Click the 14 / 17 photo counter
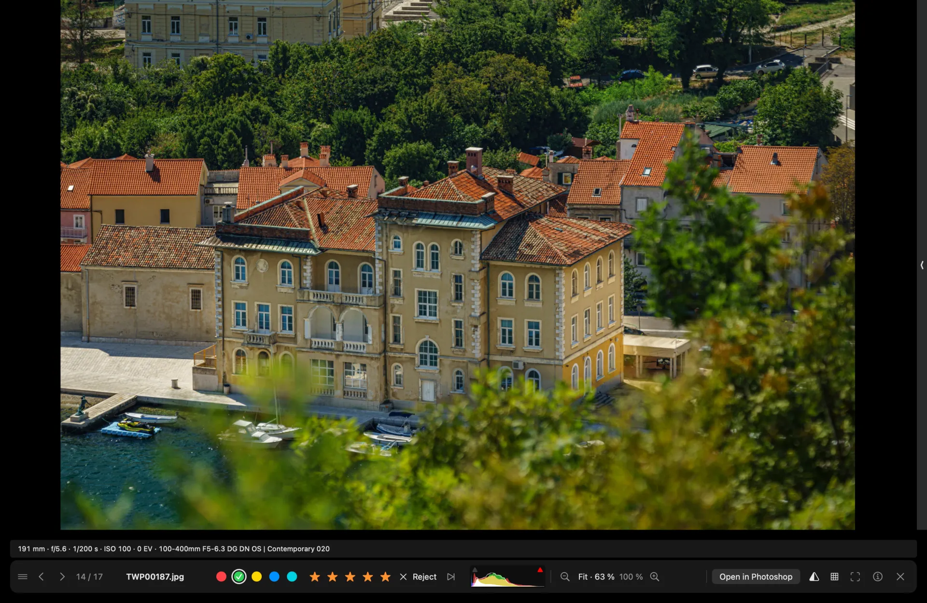The height and width of the screenshot is (603, 927). (x=89, y=576)
